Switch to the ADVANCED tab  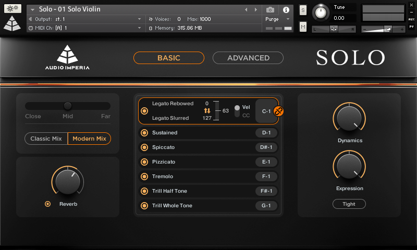click(248, 58)
